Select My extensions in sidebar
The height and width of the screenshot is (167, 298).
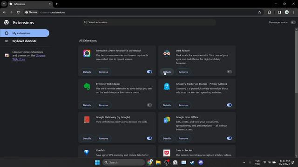(x=25, y=33)
